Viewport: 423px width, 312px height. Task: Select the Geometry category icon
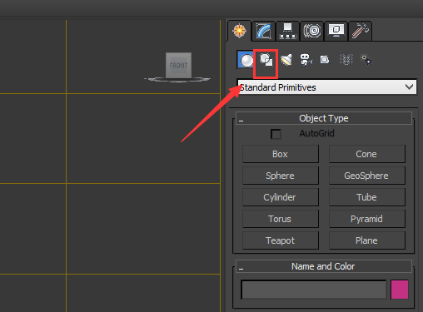pyautogui.click(x=246, y=60)
